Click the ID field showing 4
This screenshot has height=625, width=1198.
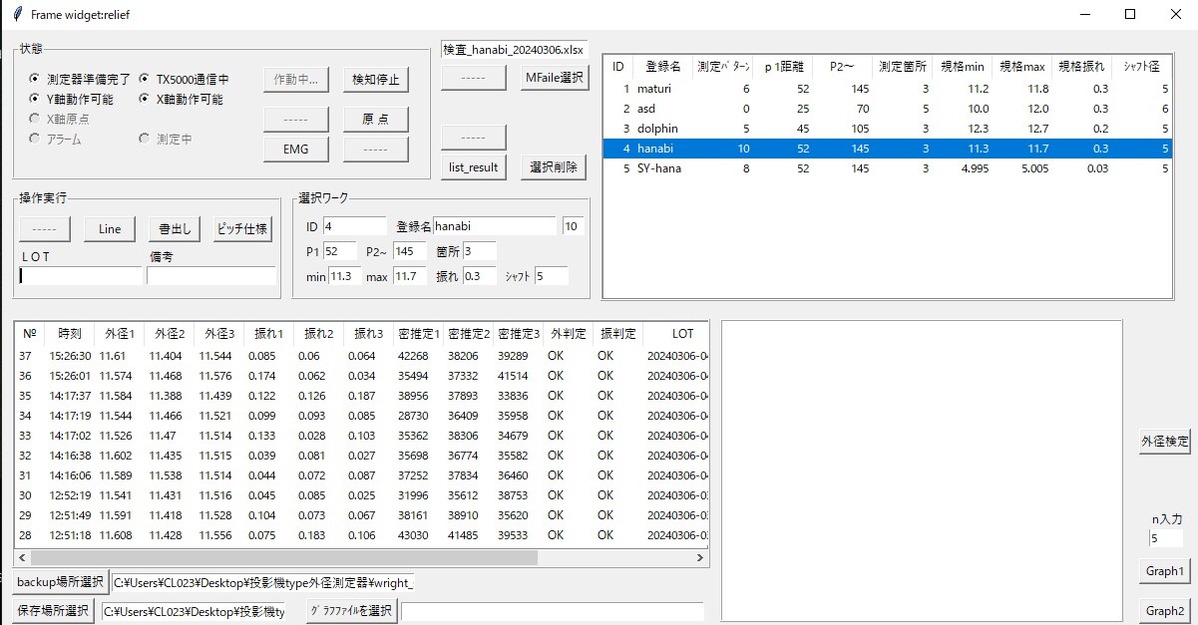[354, 226]
